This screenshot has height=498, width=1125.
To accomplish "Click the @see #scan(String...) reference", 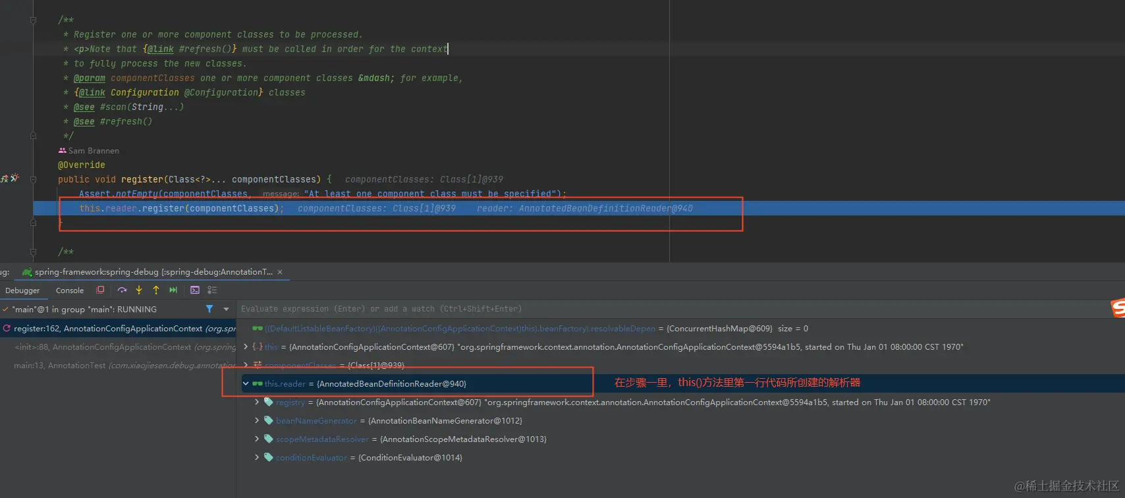I will click(x=129, y=107).
